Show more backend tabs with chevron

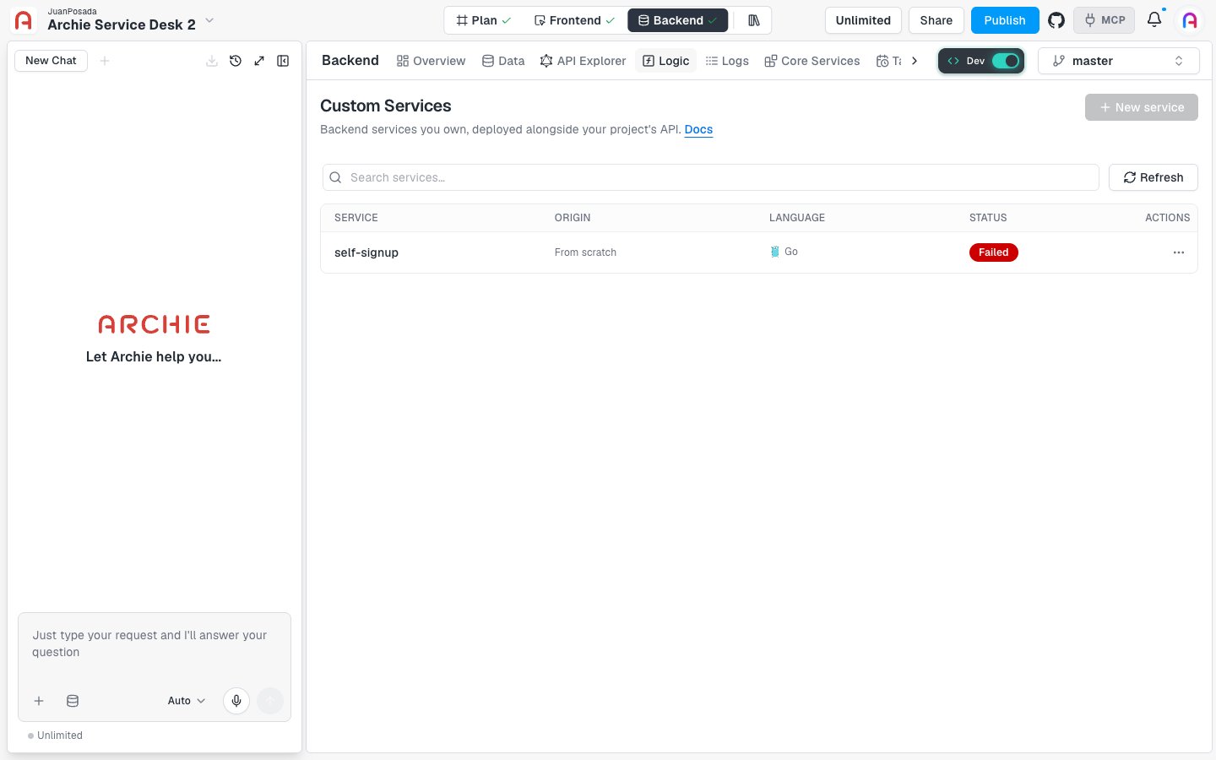[915, 61]
